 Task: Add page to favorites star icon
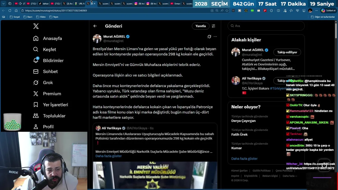(x=227, y=11)
